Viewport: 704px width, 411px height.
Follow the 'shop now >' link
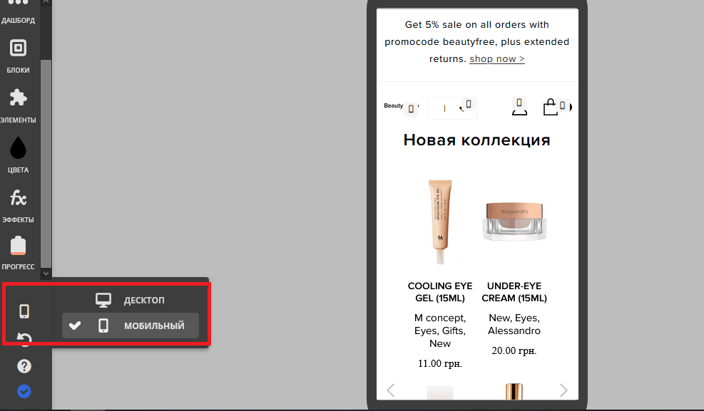(x=496, y=59)
